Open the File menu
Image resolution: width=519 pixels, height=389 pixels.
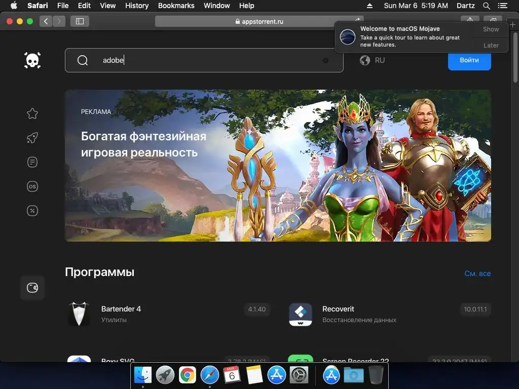[62, 6]
